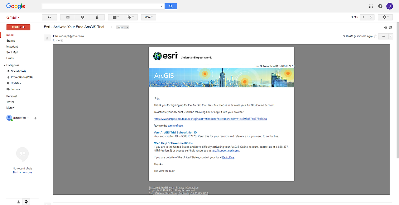Open the Promotions (238) category
The width and height of the screenshot is (399, 205).
[x=22, y=77]
